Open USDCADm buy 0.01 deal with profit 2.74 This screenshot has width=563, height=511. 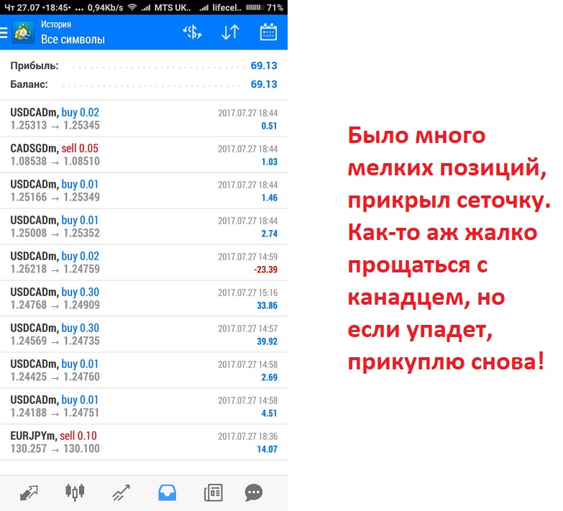coord(144,226)
